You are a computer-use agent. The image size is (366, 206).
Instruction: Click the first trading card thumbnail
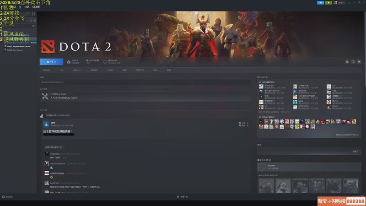266,186
